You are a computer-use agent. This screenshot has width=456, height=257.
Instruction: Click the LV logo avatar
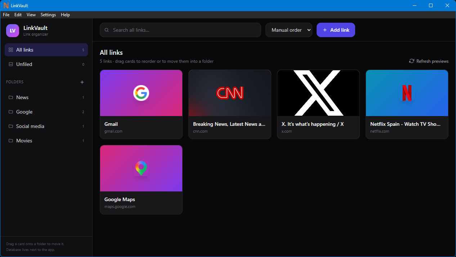click(x=13, y=31)
